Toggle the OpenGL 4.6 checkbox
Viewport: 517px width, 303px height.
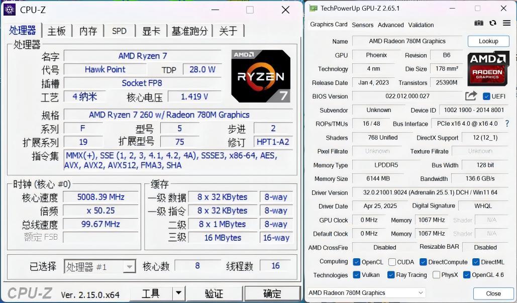[467, 275]
